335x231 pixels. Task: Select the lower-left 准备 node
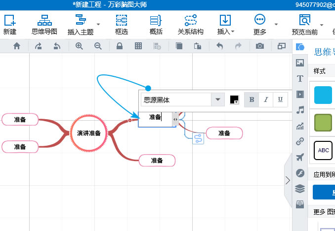tap(20, 147)
